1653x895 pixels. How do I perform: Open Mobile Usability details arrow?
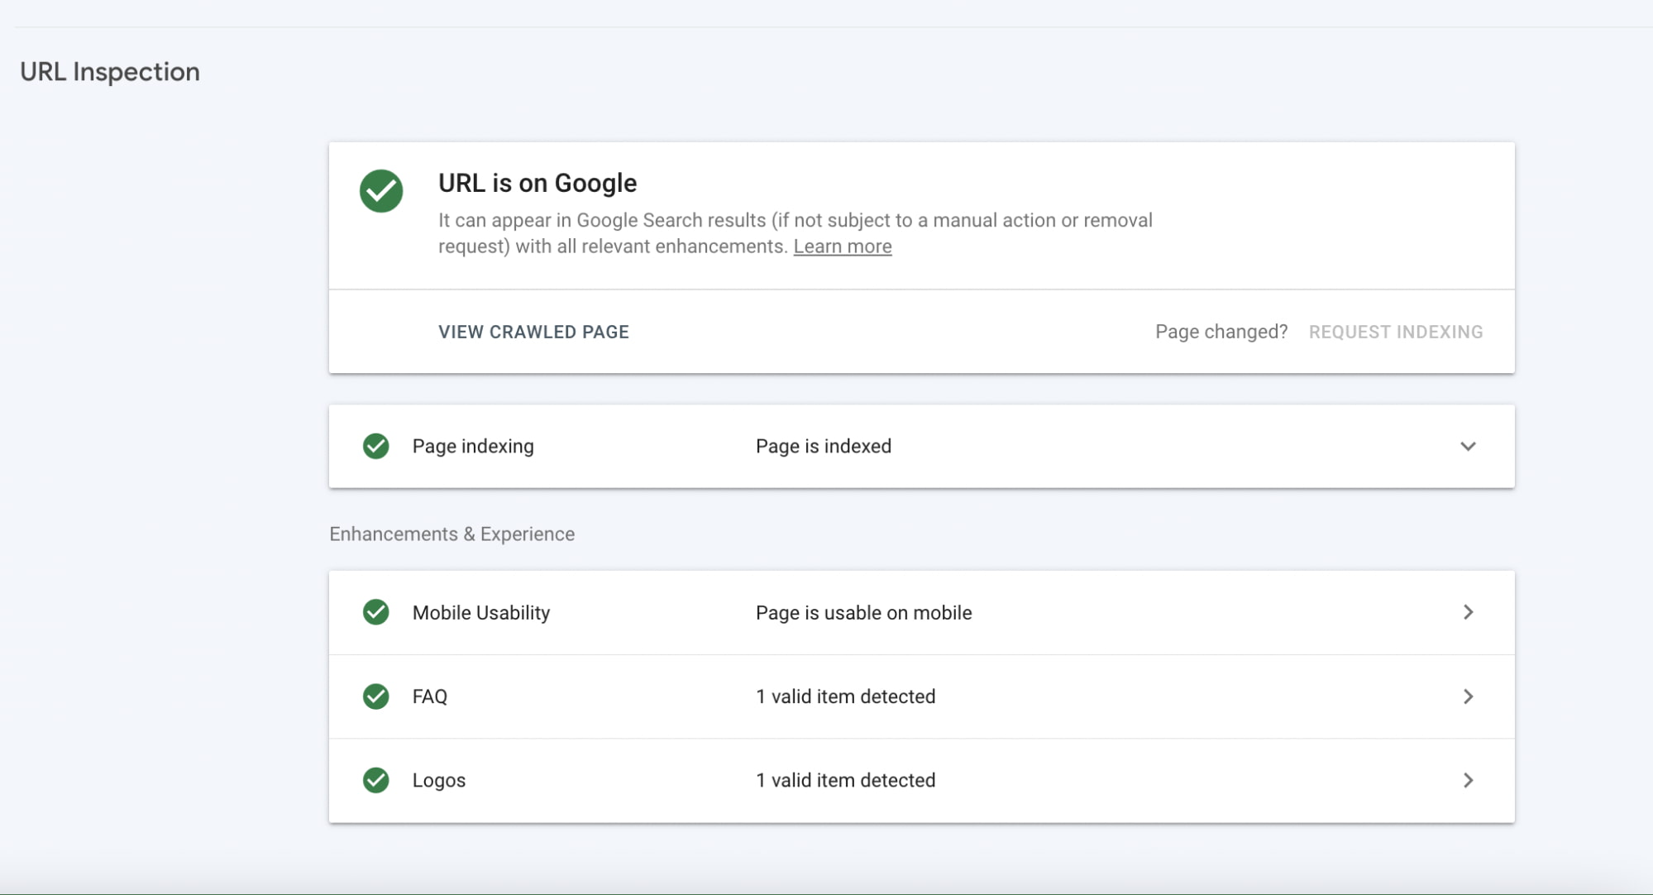pyautogui.click(x=1469, y=612)
